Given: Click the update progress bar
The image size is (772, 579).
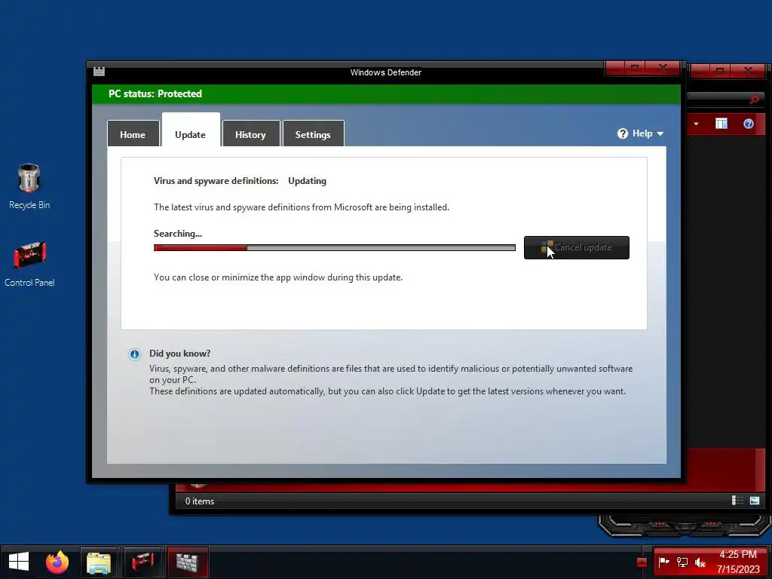Looking at the screenshot, I should 334,247.
